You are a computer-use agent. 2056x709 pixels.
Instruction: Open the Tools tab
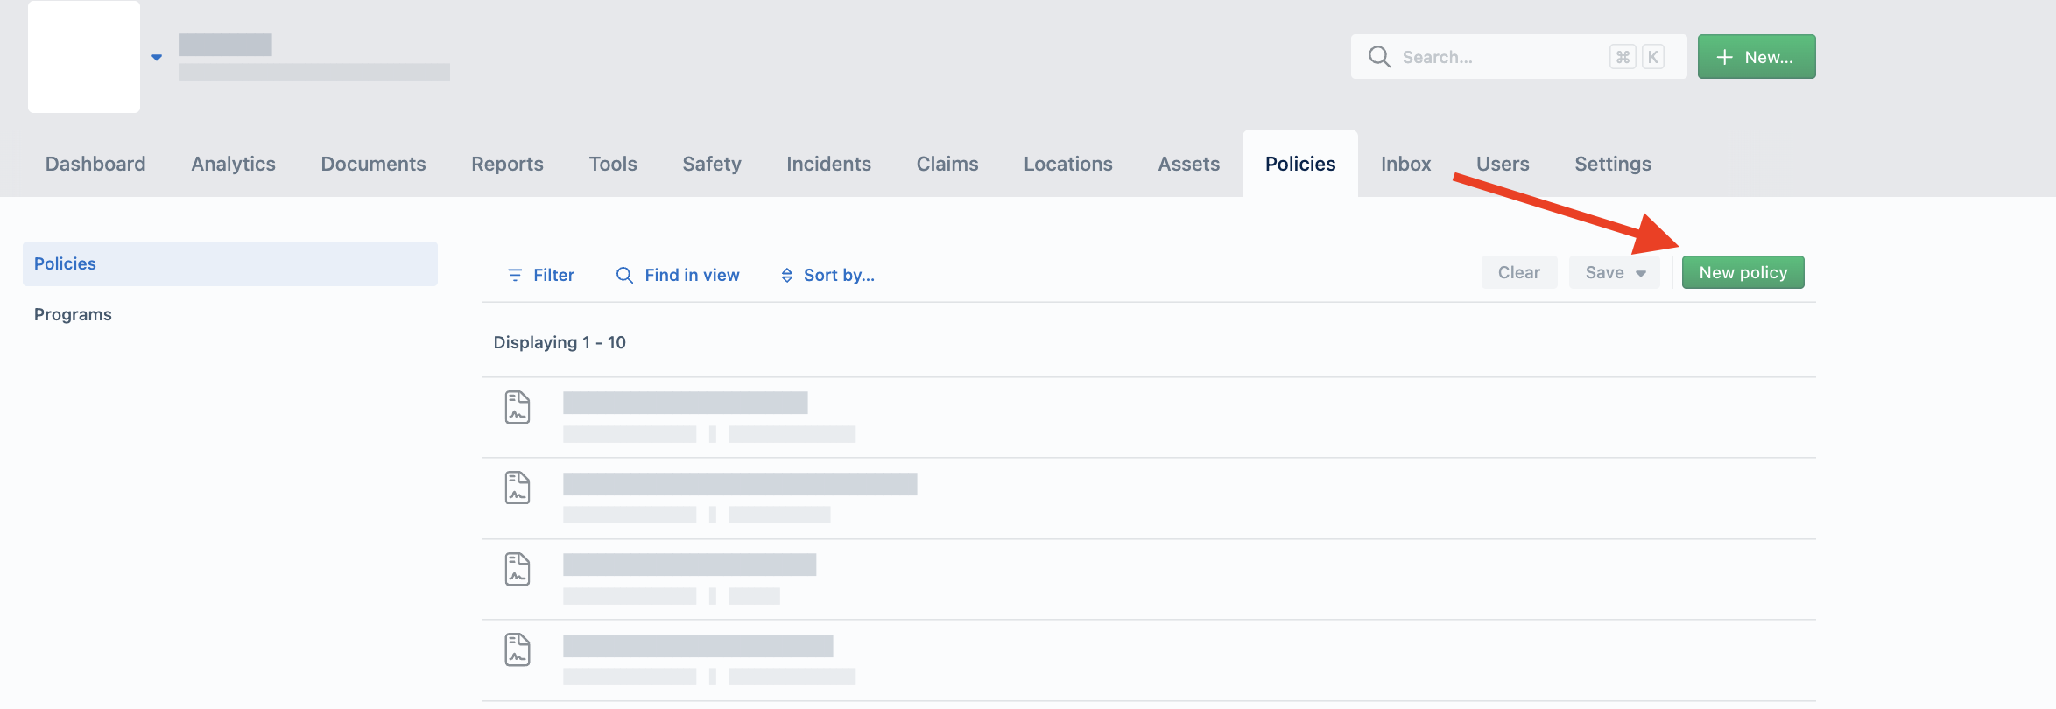[613, 164]
